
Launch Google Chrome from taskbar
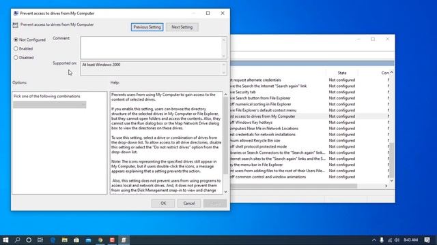pos(100,240)
